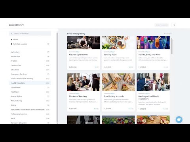Select the Aviation category

(30, 61)
